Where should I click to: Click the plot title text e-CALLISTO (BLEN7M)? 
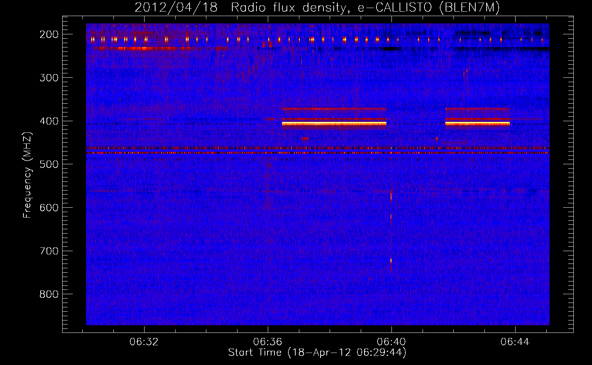(x=428, y=8)
